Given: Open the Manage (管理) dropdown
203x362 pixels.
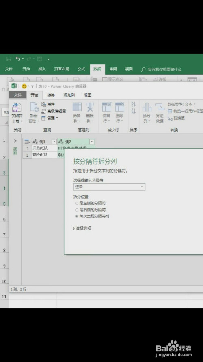Looking at the screenshot, I should click(x=50, y=118).
